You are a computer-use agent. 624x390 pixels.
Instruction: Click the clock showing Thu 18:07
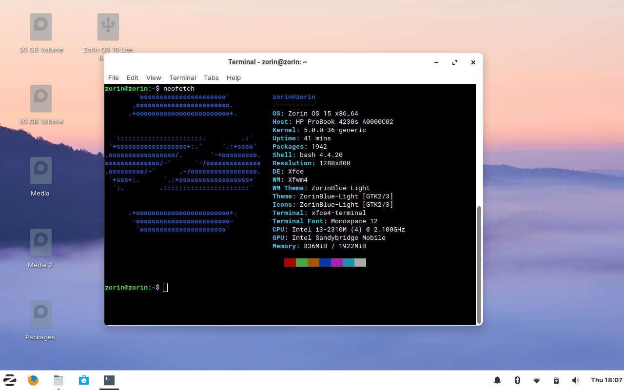pos(606,380)
